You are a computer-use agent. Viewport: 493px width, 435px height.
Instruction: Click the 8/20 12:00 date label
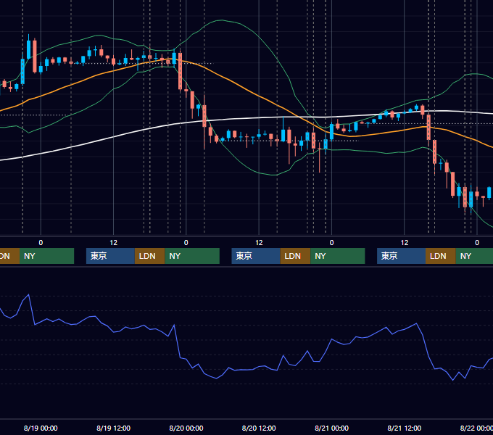tap(259, 428)
